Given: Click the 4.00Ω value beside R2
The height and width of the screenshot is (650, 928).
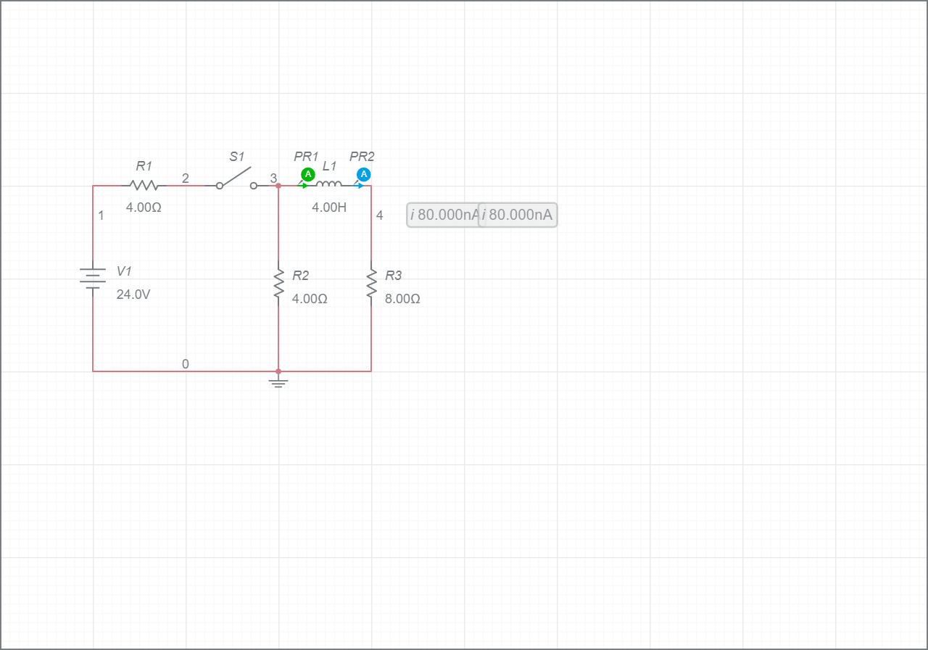Looking at the screenshot, I should pyautogui.click(x=310, y=299).
